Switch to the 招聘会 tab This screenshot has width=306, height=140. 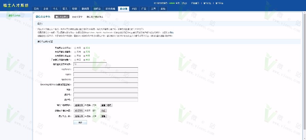97,9
